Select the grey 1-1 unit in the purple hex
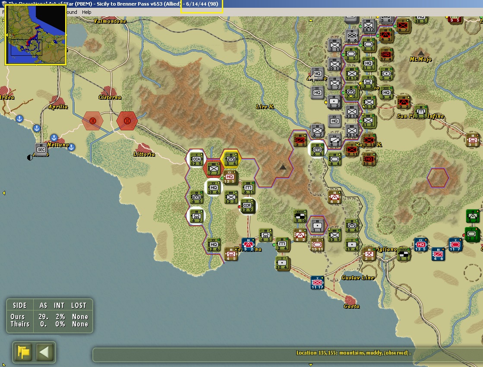 click(x=317, y=226)
